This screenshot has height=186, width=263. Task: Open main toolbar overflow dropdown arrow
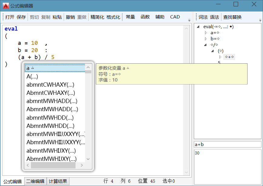(189, 20)
